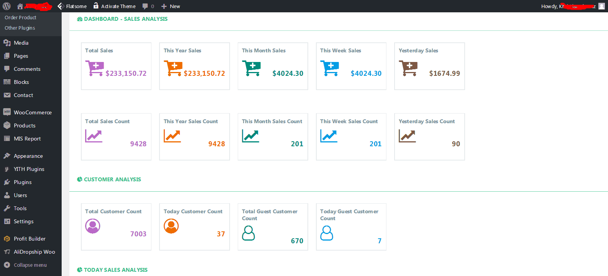Go to the MIS Report menu
608x276 pixels.
(27, 139)
